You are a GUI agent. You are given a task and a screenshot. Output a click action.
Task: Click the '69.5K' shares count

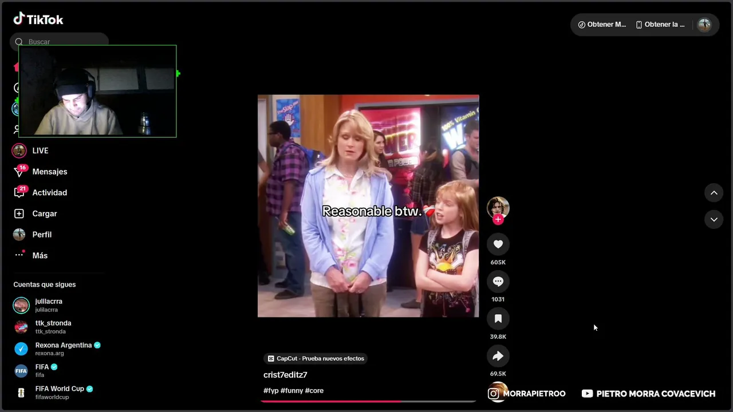click(498, 374)
